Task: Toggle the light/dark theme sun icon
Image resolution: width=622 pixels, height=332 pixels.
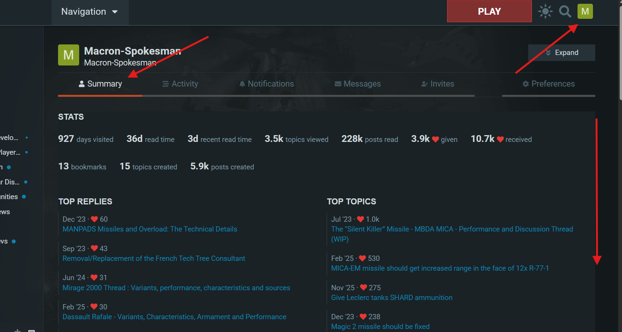Action: pos(545,11)
